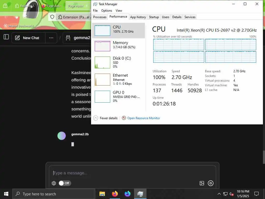Collapse view with Fewer details chevron
Screen dimensions: 265x199
coord(96,118)
